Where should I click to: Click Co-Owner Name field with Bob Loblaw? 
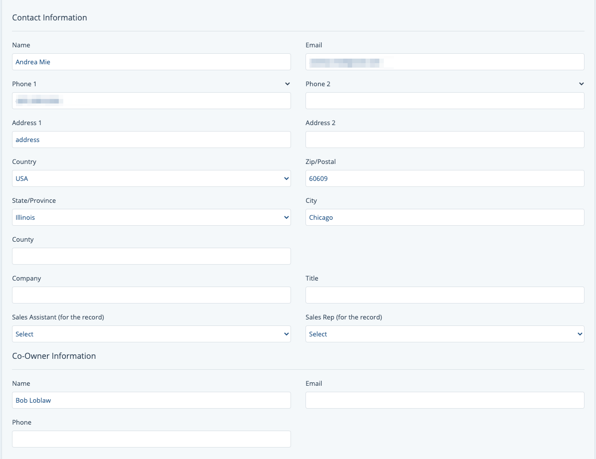pos(151,400)
